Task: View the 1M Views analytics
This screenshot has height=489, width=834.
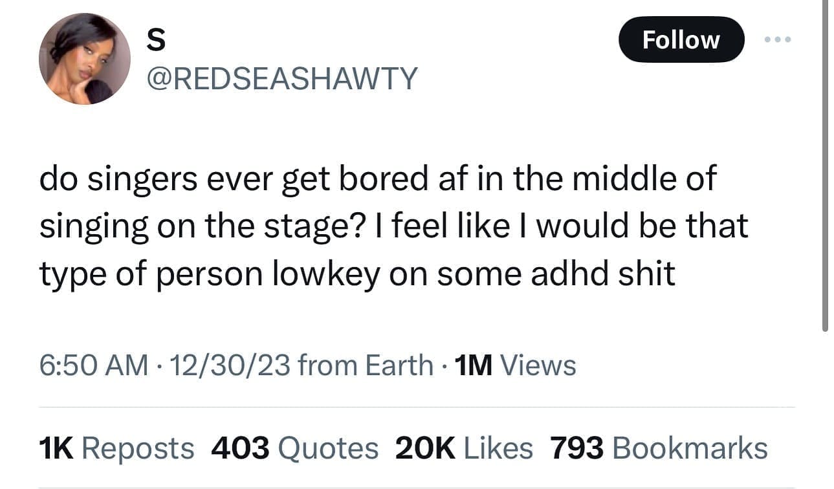Action: click(x=515, y=365)
